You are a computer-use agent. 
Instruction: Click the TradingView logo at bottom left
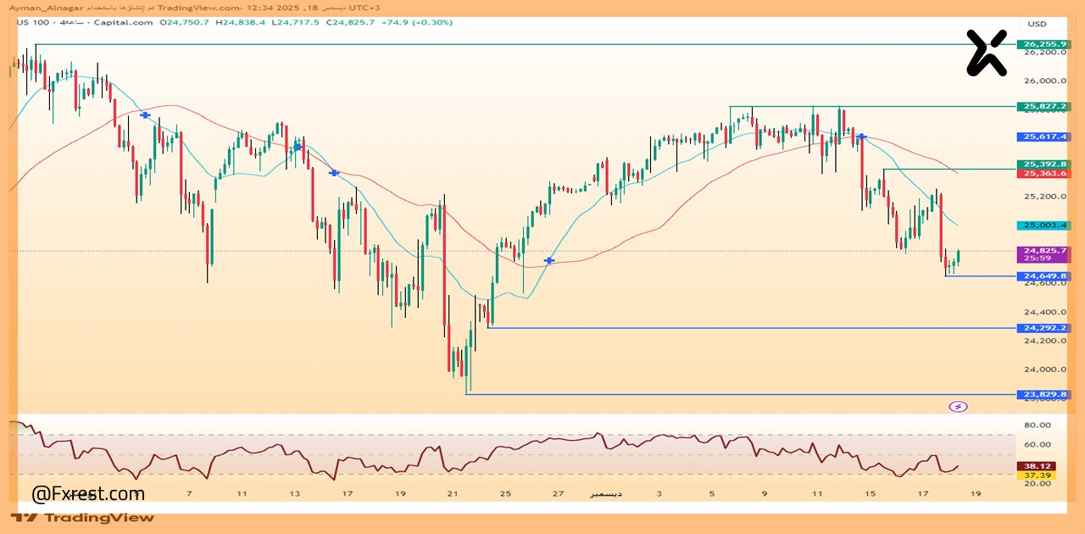[83, 517]
